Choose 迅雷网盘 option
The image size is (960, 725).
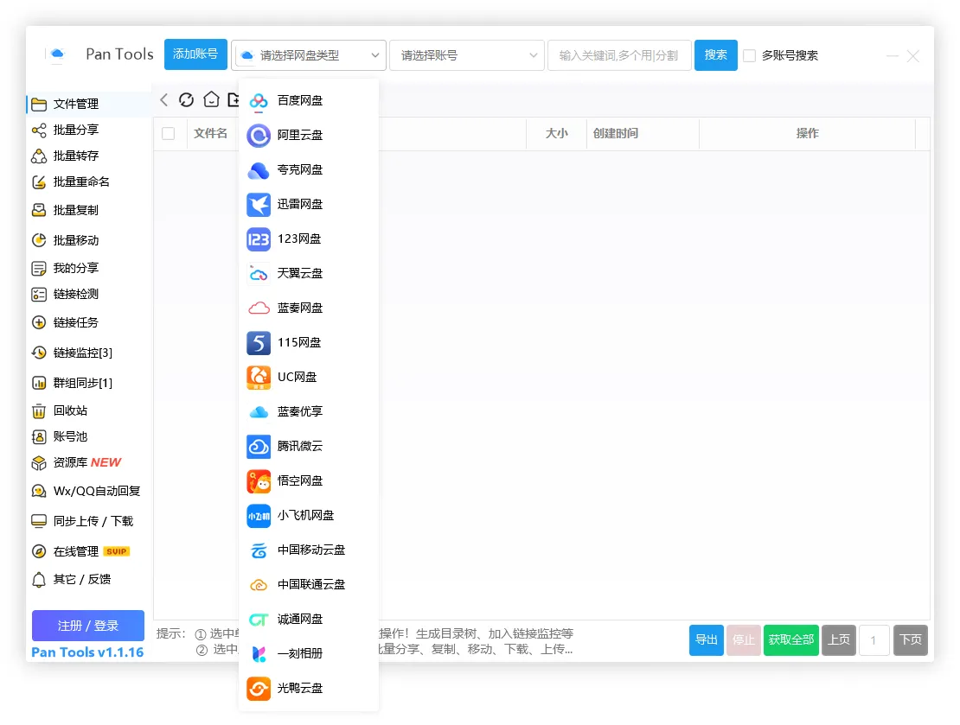(309, 204)
